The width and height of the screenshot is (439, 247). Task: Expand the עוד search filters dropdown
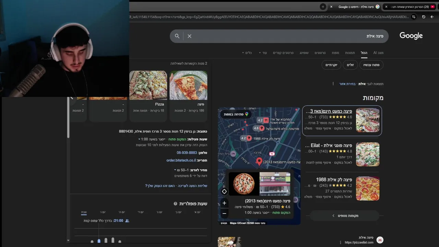click(263, 53)
